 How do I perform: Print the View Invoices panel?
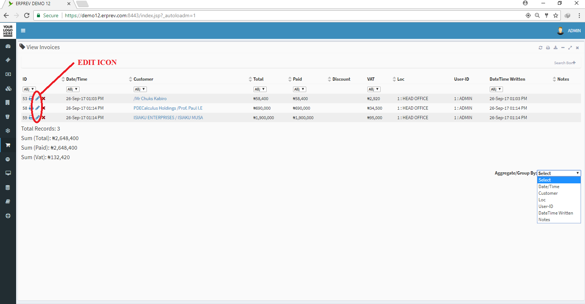point(548,48)
